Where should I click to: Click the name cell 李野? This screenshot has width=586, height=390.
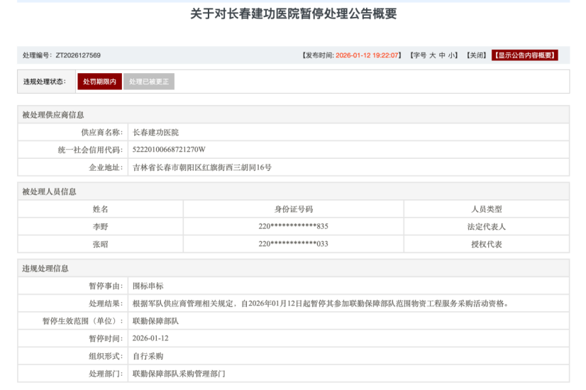101,226
